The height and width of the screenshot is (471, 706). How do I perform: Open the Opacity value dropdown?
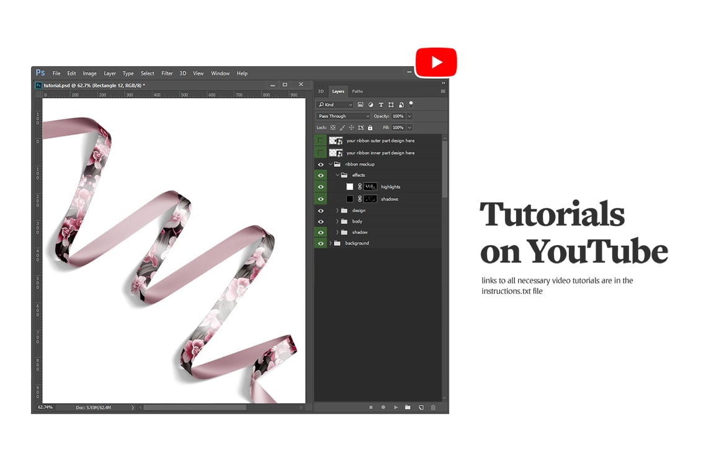click(x=409, y=115)
